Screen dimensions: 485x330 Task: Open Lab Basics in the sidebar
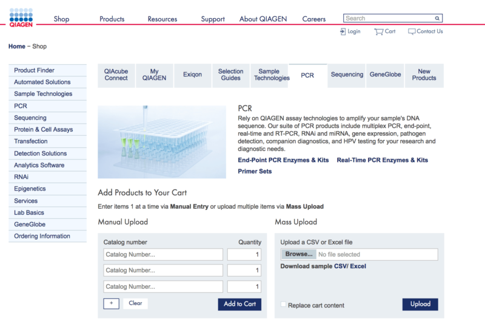pyautogui.click(x=48, y=212)
